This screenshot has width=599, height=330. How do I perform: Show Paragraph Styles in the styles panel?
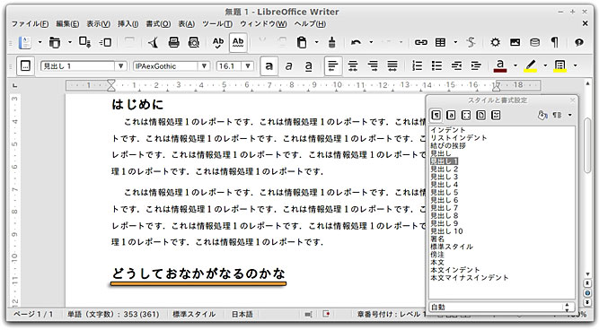tap(436, 115)
